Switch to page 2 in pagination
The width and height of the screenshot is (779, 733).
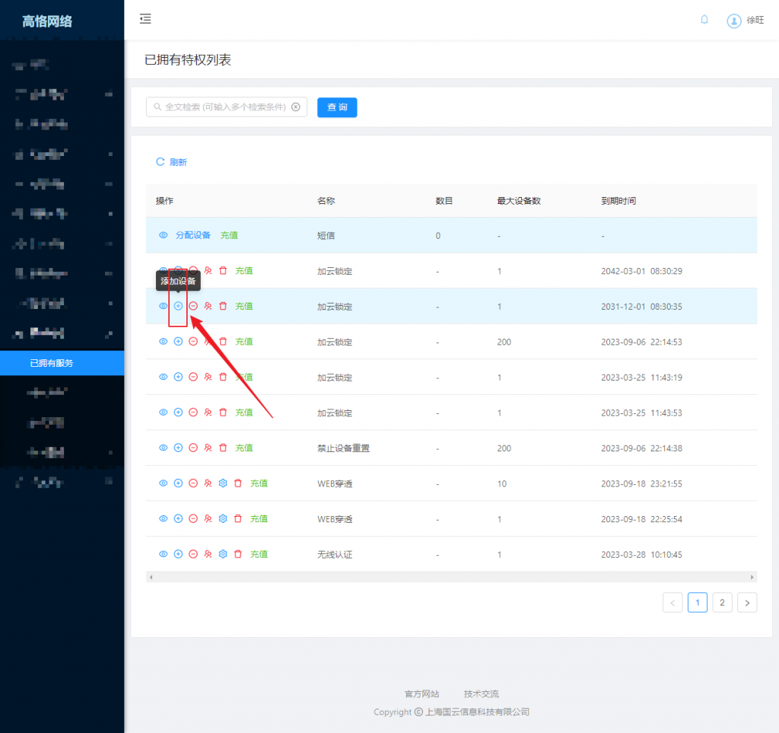722,603
